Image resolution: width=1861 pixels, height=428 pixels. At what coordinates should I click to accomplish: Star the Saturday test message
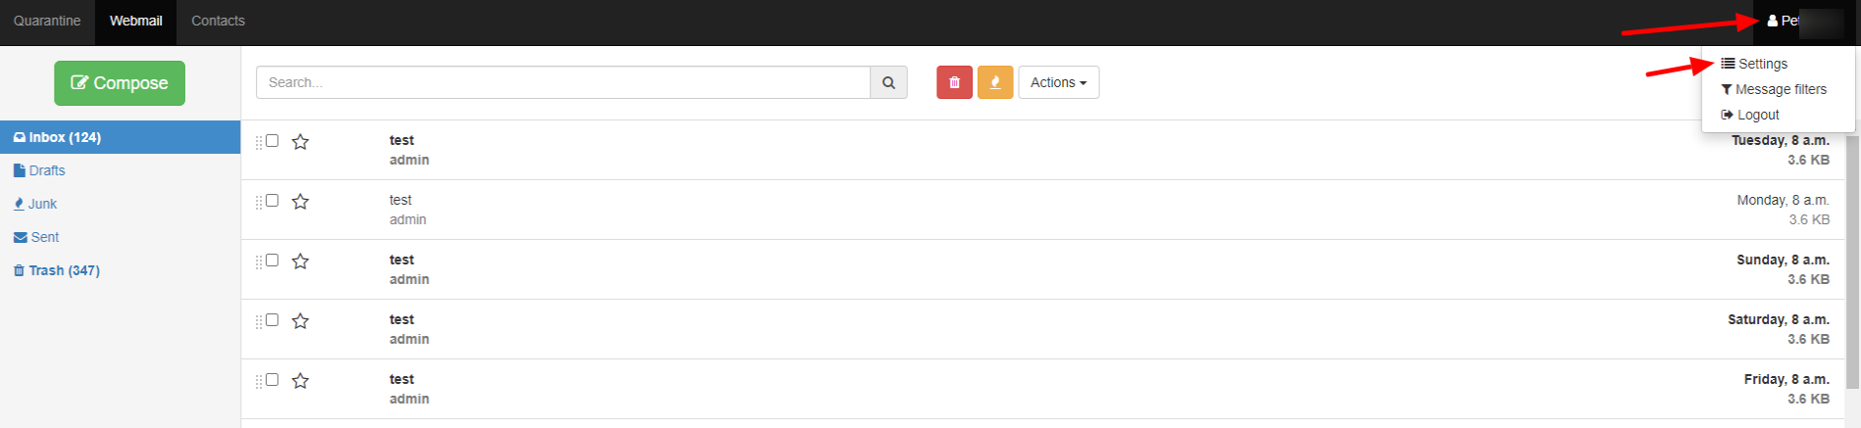pyautogui.click(x=301, y=321)
